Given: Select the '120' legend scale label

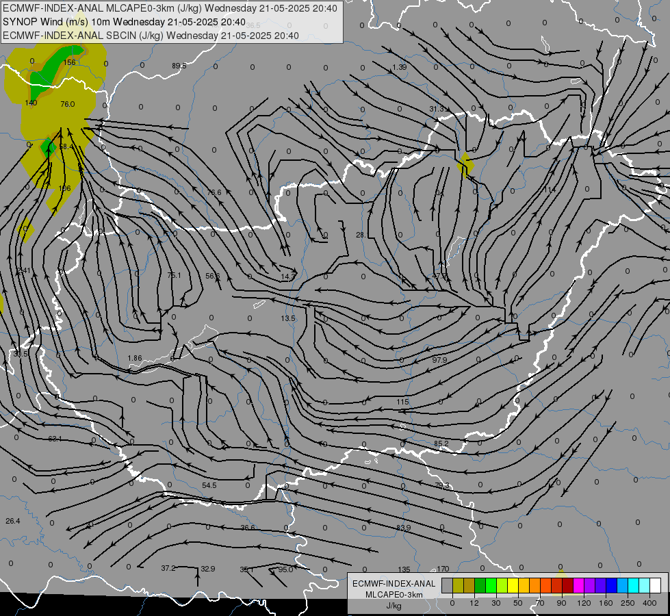Looking at the screenshot, I should pyautogui.click(x=584, y=603).
